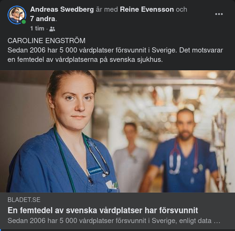Open Reine Evensson's profile link
235x231 pixels.
147,9
